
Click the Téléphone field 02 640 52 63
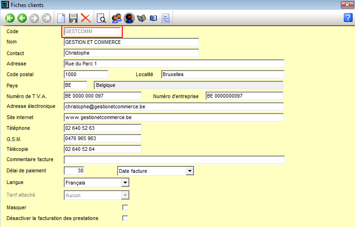[x=103, y=128]
